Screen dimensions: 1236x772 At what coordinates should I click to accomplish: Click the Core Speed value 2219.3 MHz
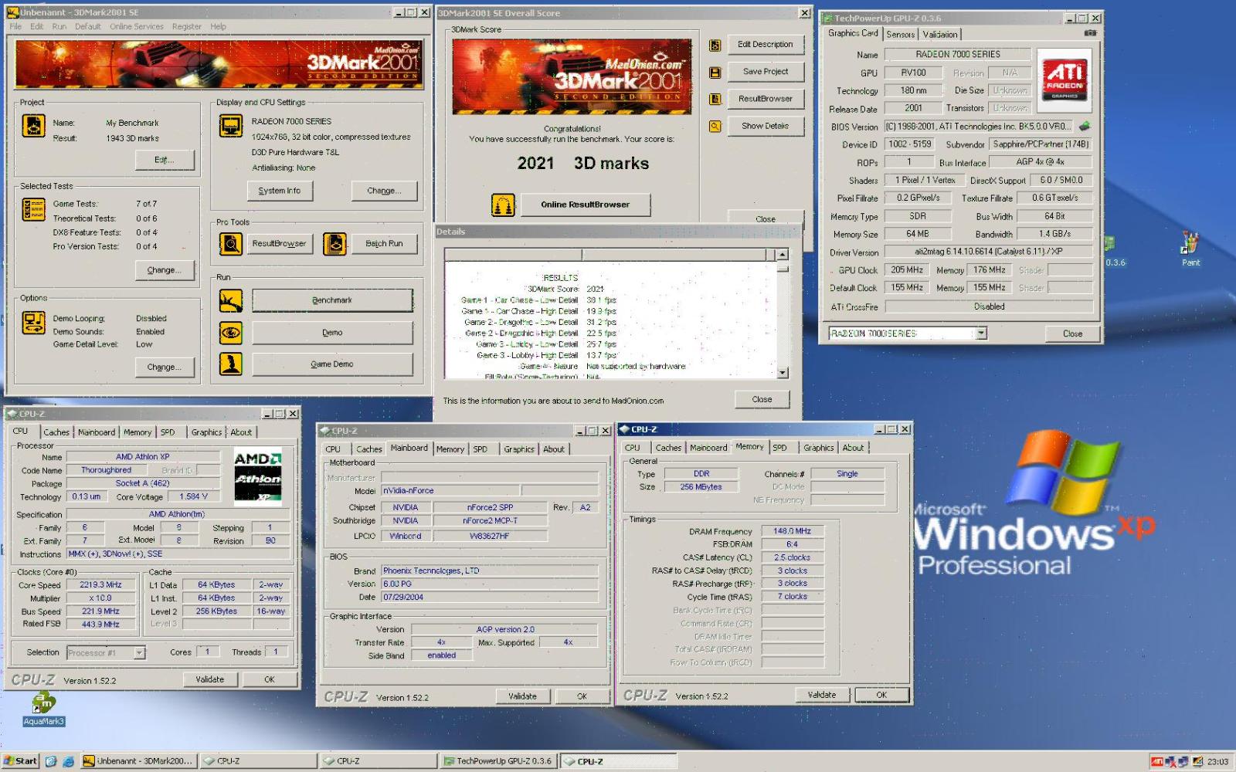point(101,584)
